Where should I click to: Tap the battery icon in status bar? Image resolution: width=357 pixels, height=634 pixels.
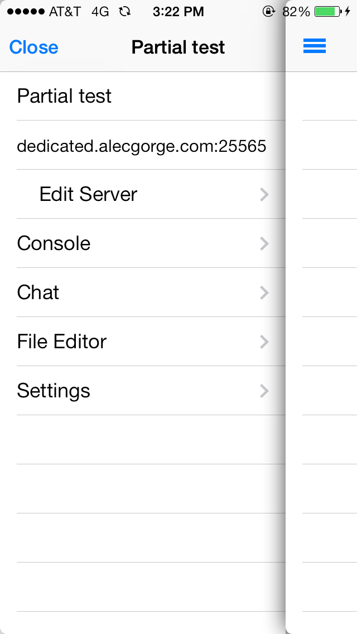328,12
